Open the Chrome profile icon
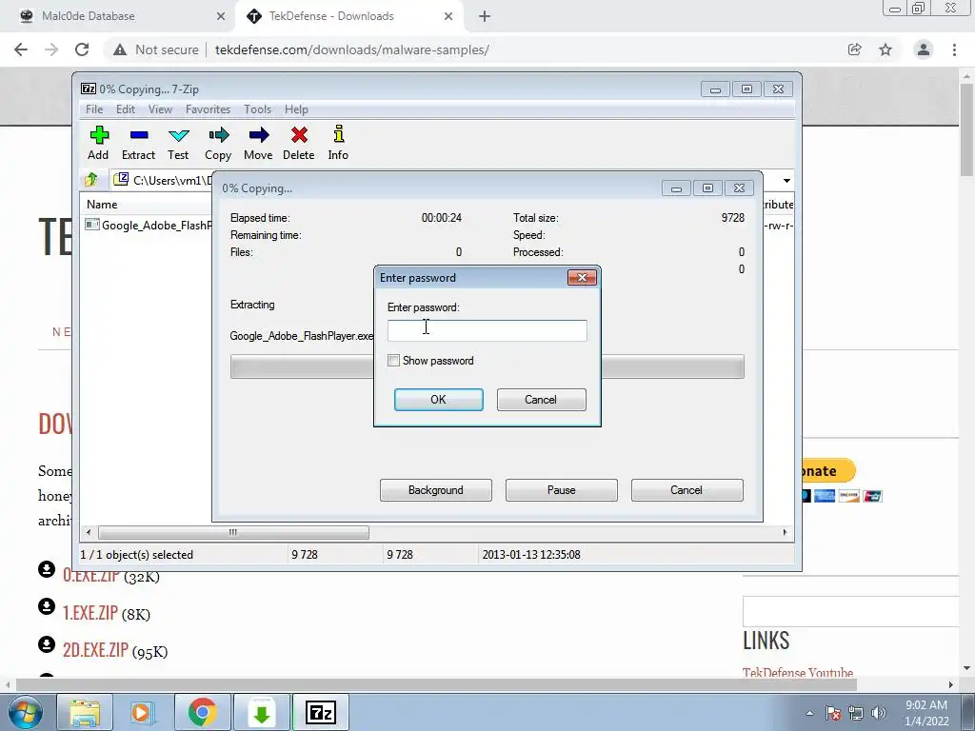The image size is (975, 731). click(924, 49)
